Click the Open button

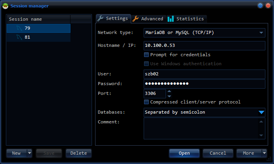point(184,153)
